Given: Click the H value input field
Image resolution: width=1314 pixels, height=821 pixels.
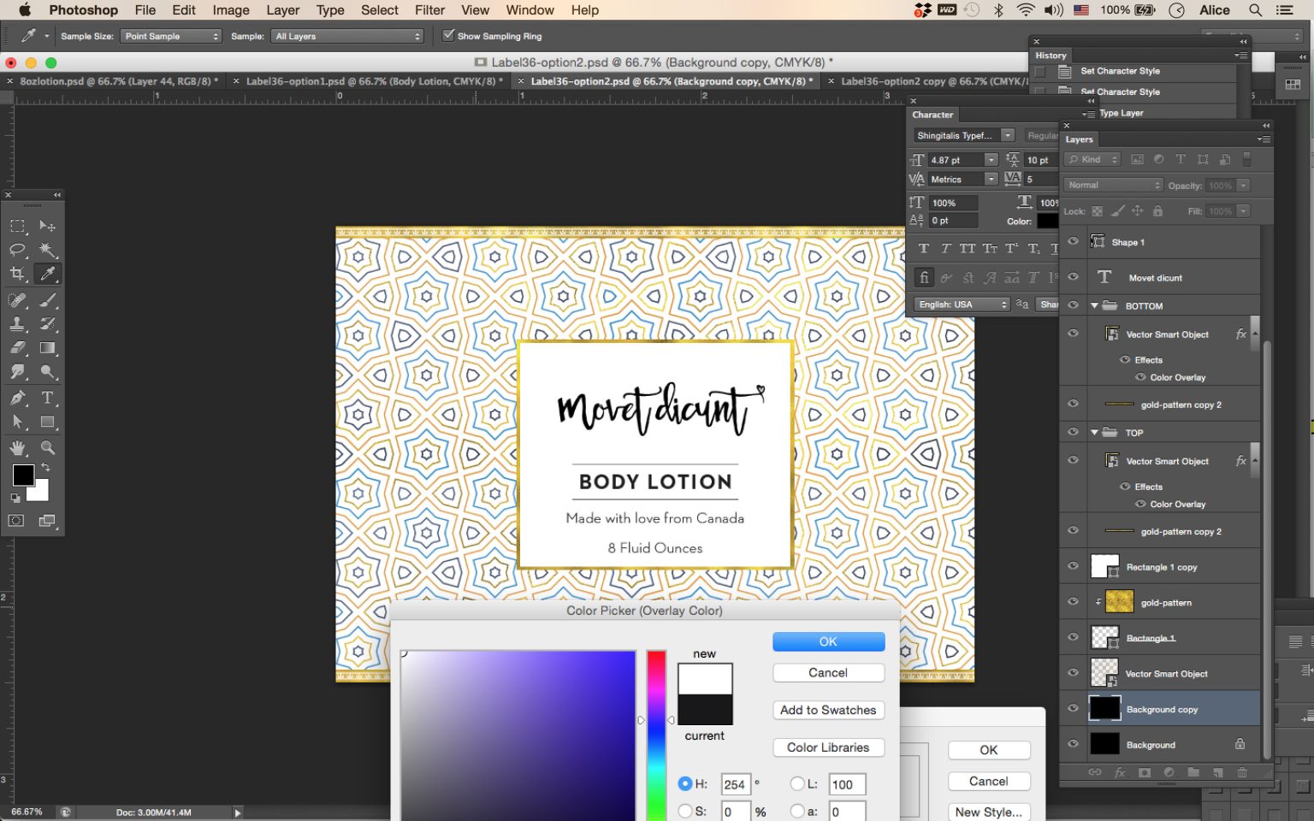Looking at the screenshot, I should coord(734,783).
